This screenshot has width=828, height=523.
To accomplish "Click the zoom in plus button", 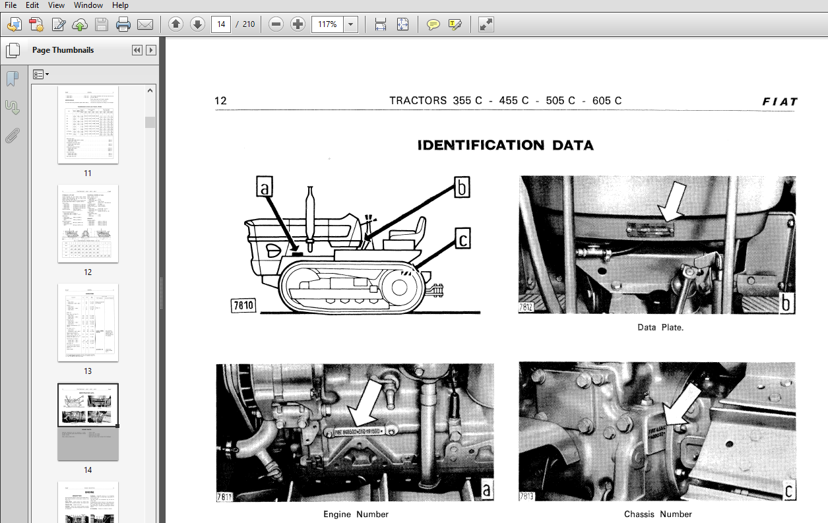I will [x=298, y=24].
